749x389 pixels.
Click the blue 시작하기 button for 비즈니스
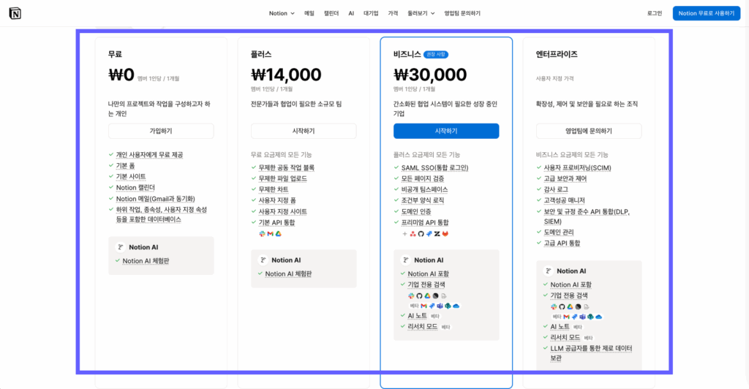[x=446, y=131]
